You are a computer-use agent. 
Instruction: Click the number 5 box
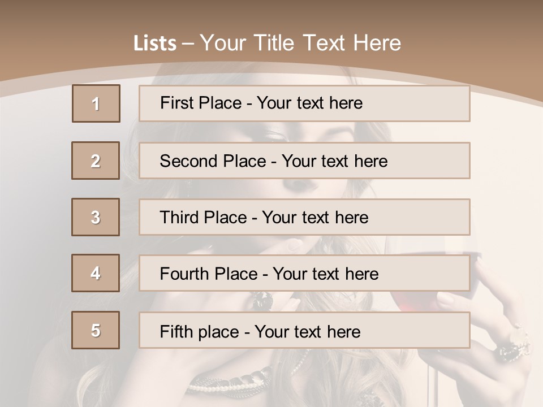(x=96, y=330)
